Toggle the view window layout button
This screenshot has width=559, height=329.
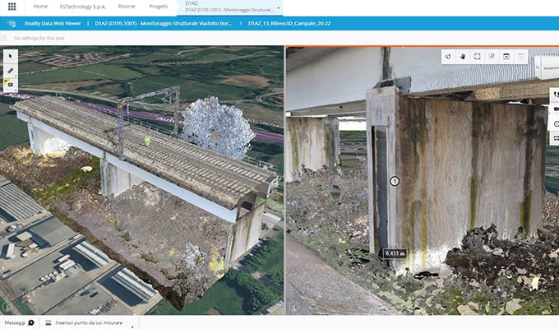(506, 57)
